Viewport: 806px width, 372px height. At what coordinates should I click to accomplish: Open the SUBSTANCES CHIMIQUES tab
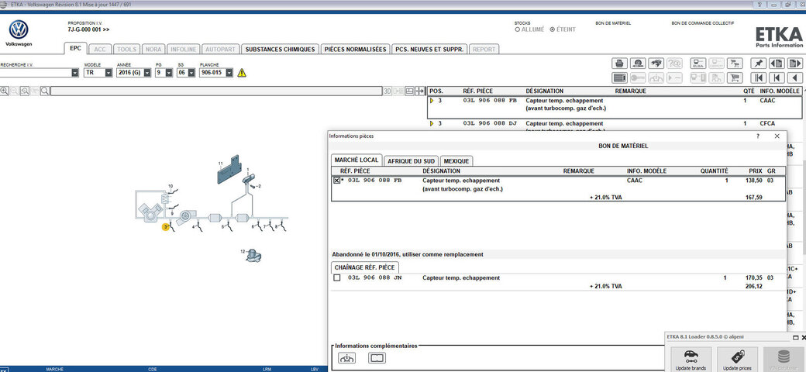[280, 50]
